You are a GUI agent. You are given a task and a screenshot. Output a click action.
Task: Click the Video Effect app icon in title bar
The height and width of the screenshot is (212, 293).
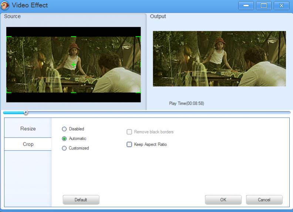(x=4, y=5)
